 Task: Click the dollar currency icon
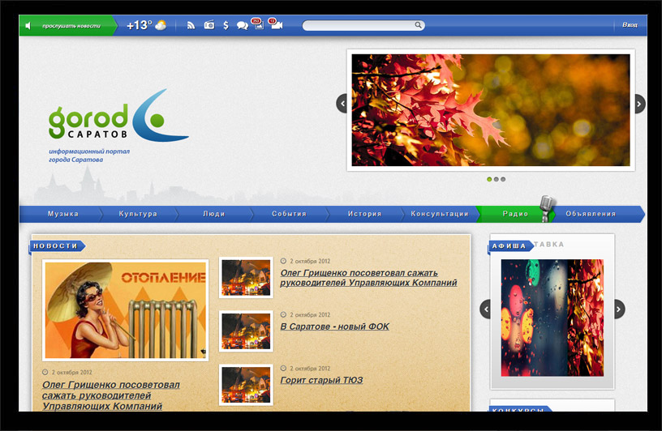coord(226,26)
